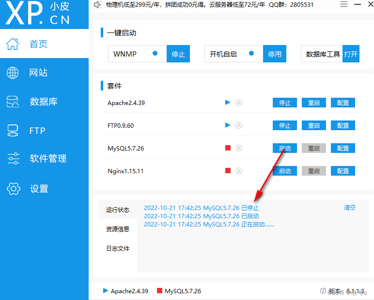Image resolution: width=374 pixels, height=300 pixels.
Task: Click the 数据库工具 field
Action: click(x=322, y=54)
